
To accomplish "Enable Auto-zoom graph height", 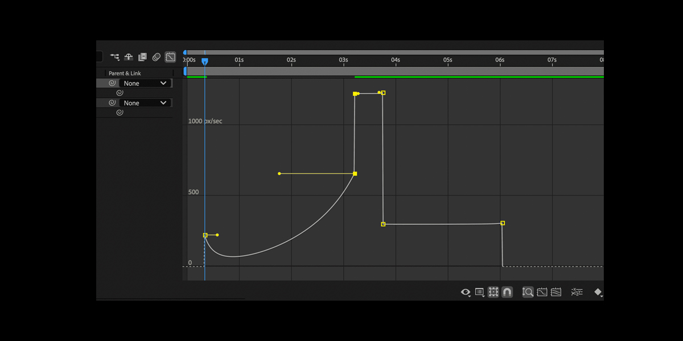I will pos(527,292).
